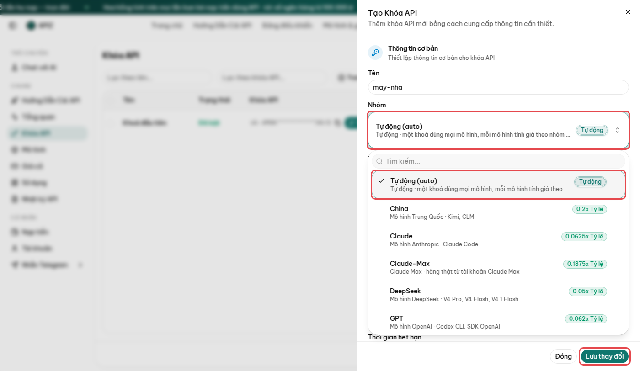The width and height of the screenshot is (640, 371).
Task: Click the Thời gian hết hạn label
Action: tap(395, 337)
